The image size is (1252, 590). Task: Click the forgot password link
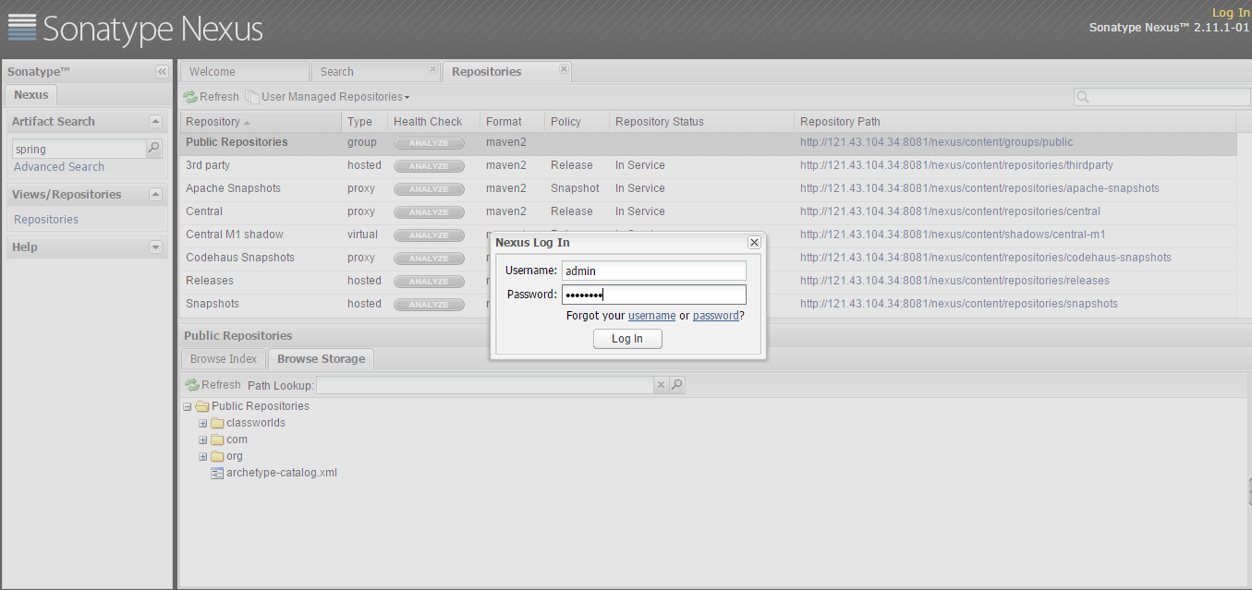[x=715, y=316]
